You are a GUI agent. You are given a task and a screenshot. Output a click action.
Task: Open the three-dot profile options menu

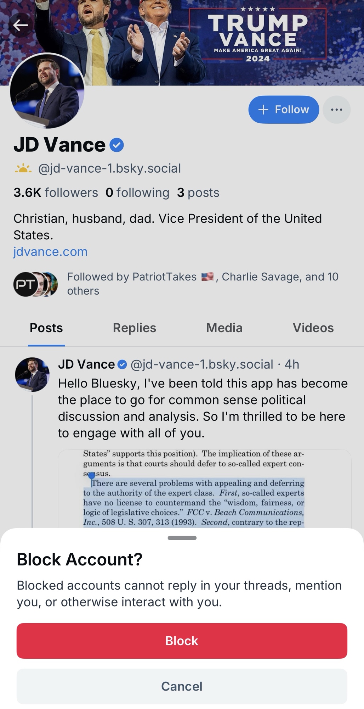tap(336, 110)
